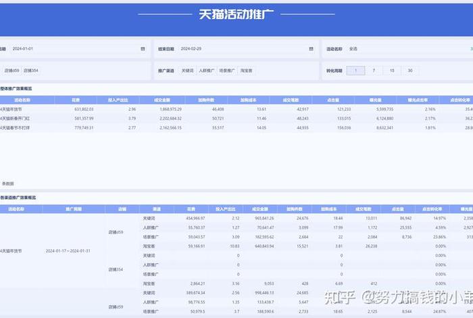Click the 389,674.34 spend cell
This screenshot has height=318, width=473.
195,293
